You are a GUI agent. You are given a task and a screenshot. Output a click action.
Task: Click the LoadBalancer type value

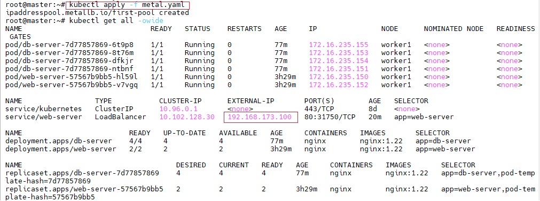click(120, 117)
